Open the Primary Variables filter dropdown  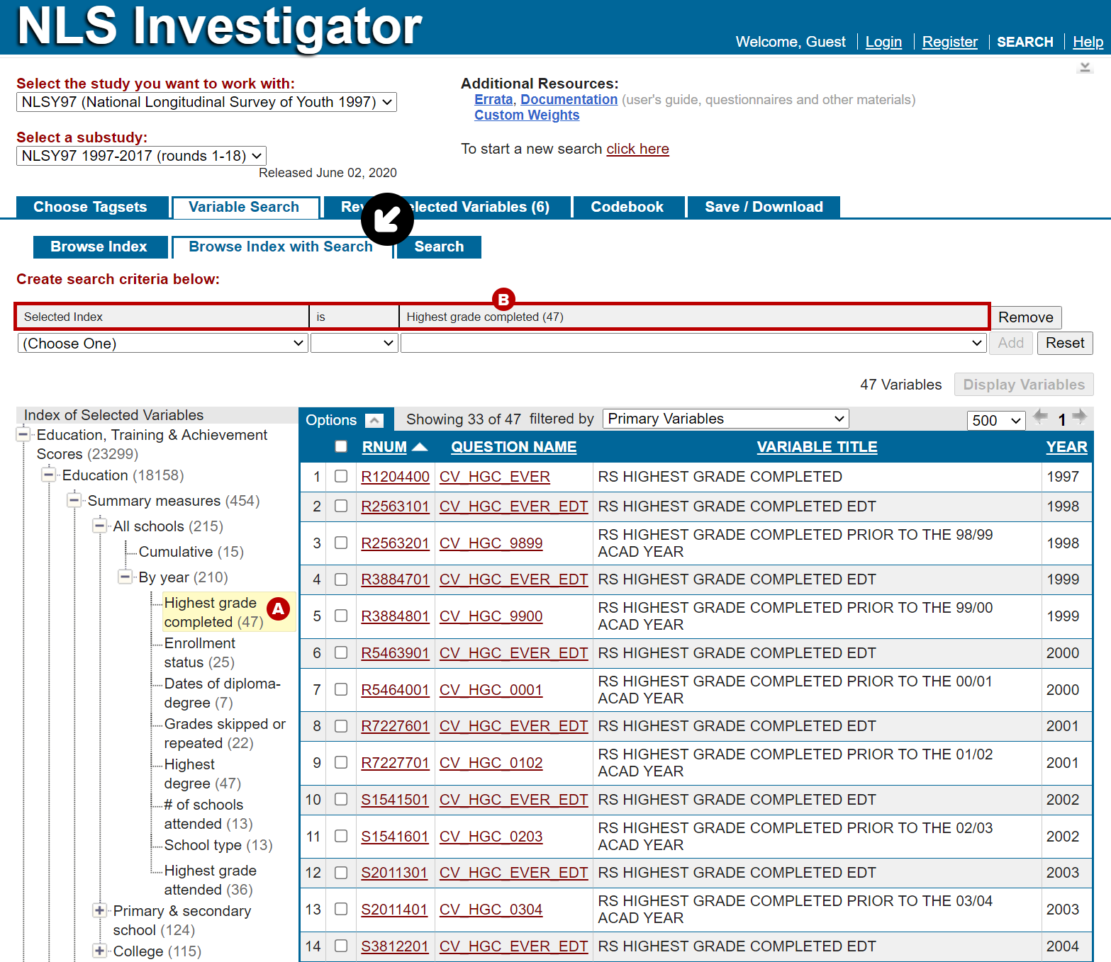(x=726, y=419)
